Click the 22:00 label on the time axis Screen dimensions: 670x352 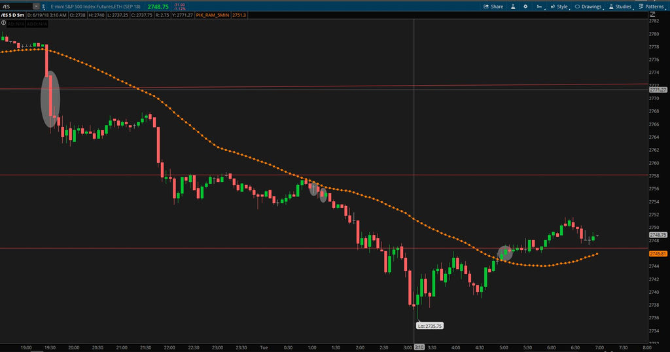169,347
